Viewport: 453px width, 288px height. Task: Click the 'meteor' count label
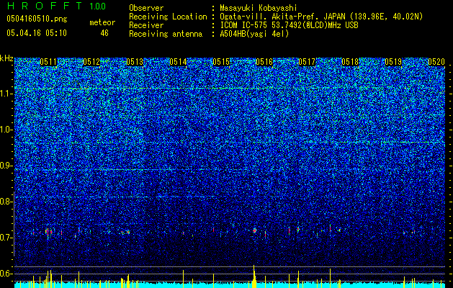click(x=102, y=22)
